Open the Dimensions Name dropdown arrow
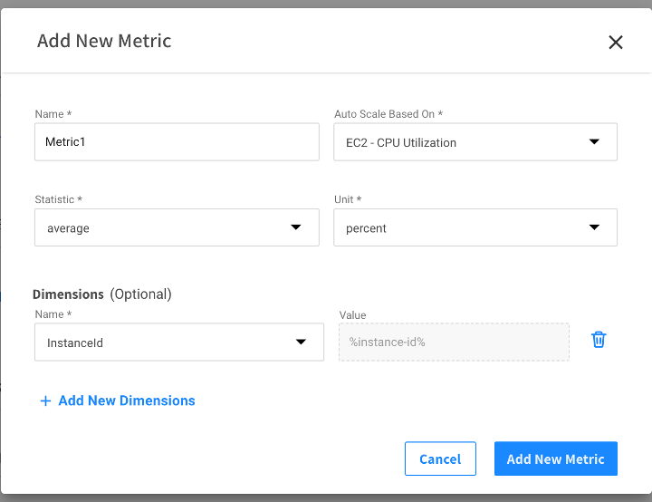The width and height of the screenshot is (652, 502). click(301, 342)
